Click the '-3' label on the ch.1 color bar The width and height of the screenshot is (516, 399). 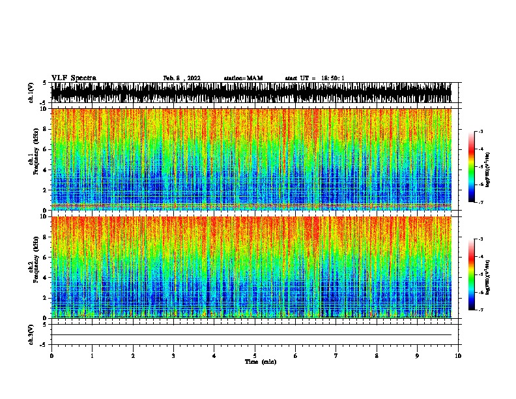coord(480,131)
